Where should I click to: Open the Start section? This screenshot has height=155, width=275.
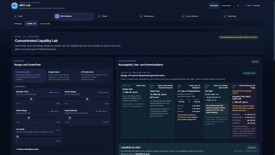point(32,16)
